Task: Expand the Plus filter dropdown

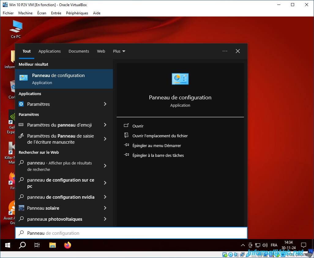Action: coord(119,51)
